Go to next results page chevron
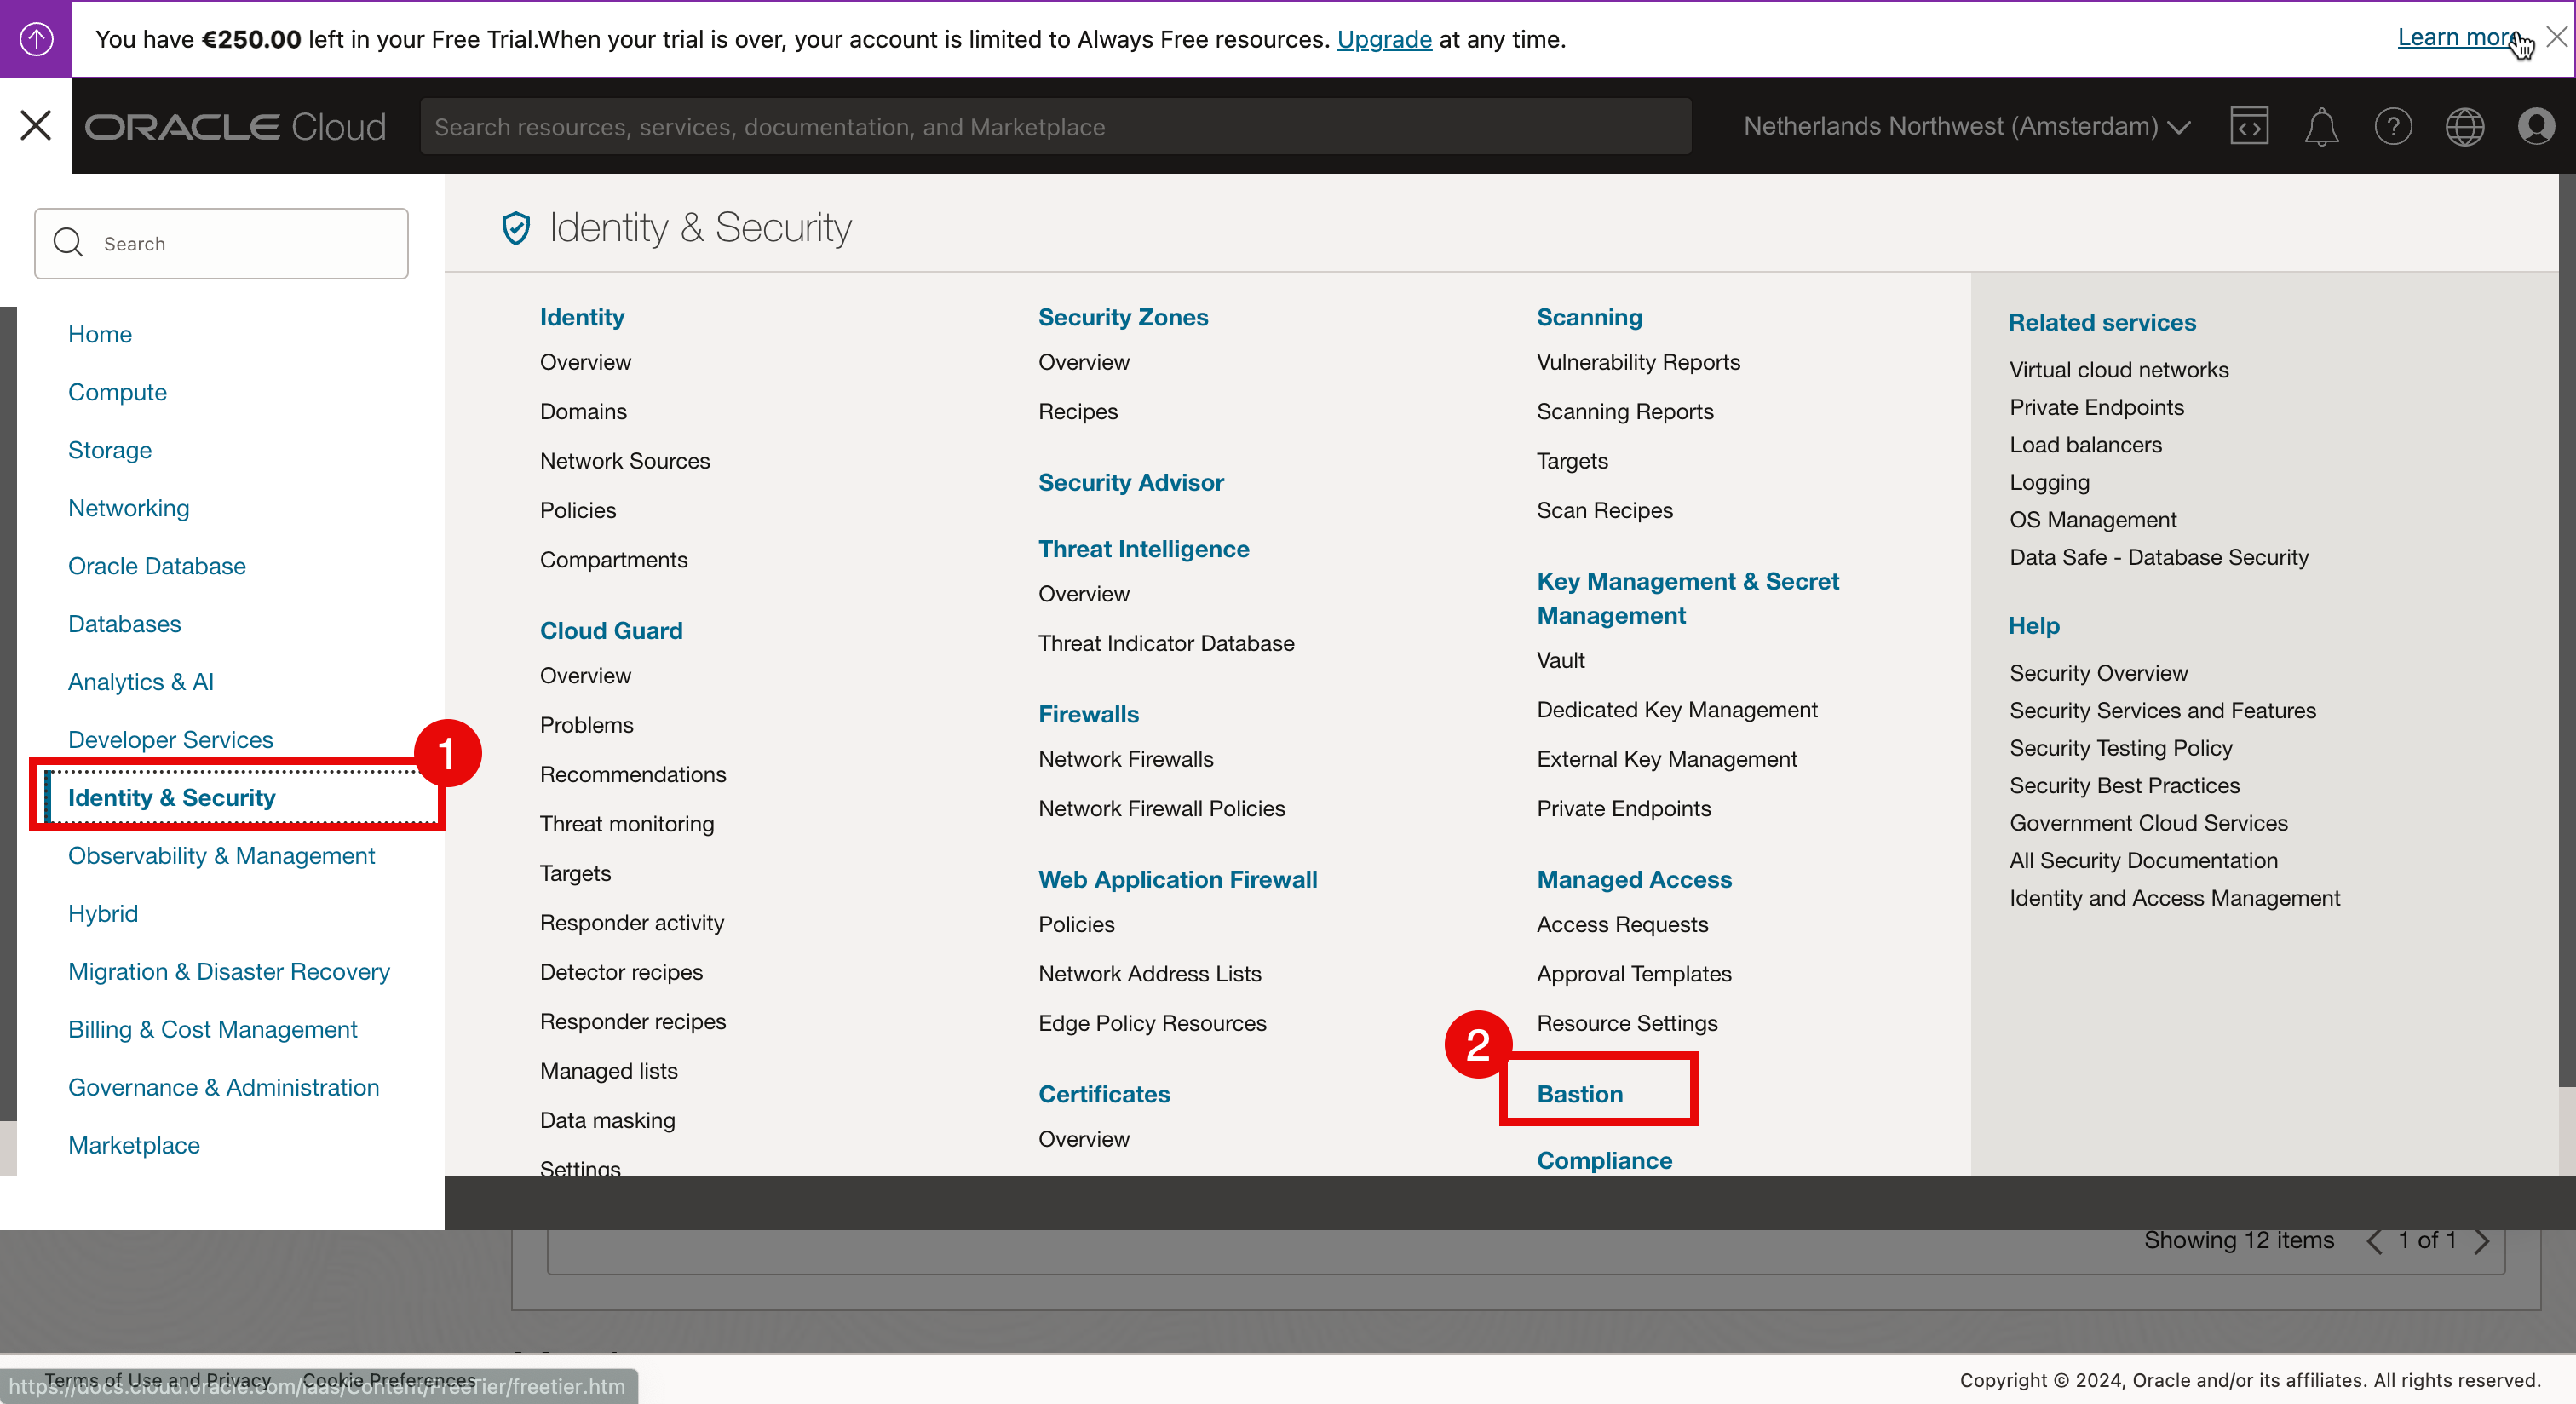 coord(2482,1241)
